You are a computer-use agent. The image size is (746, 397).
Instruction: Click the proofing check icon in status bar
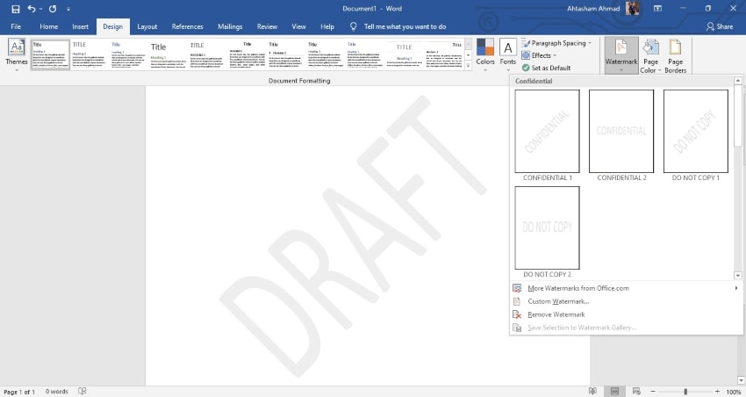[82, 391]
